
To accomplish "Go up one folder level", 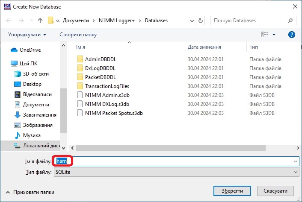I will coord(40,20).
